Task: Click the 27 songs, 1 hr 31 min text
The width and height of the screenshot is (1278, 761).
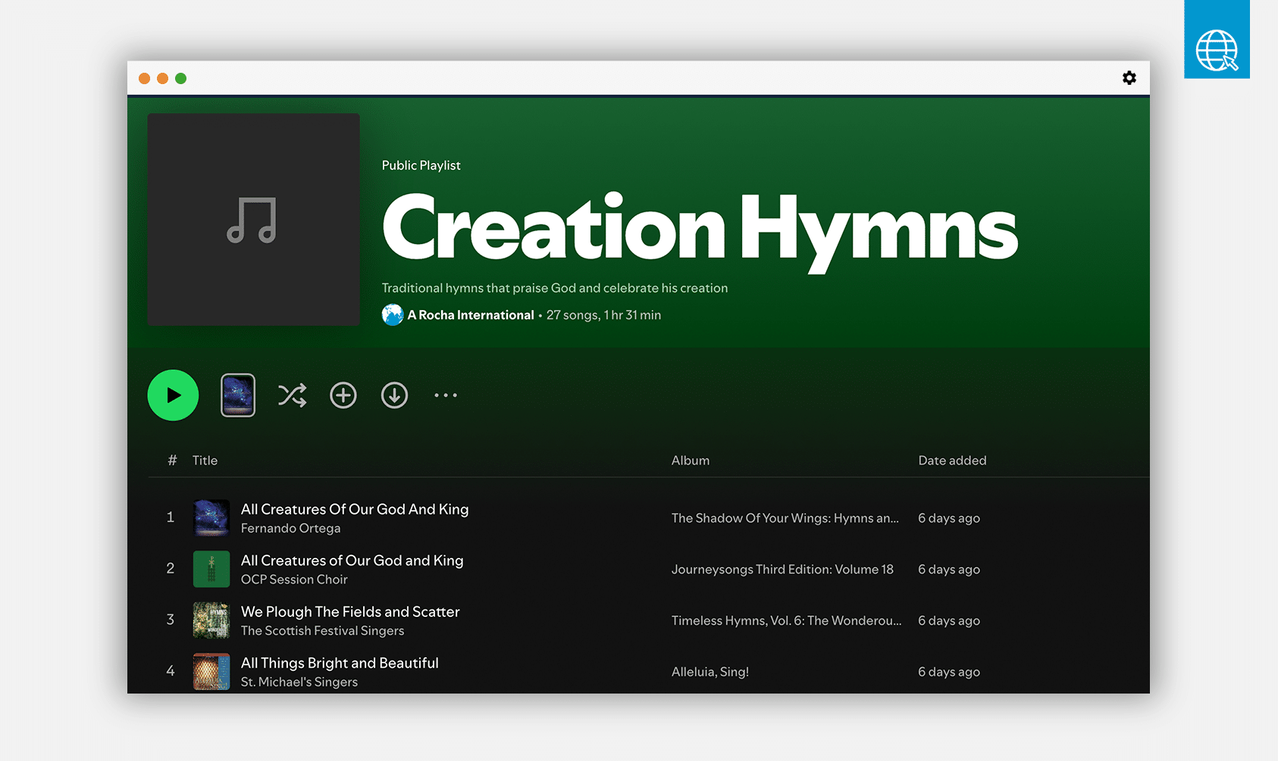Action: point(603,315)
